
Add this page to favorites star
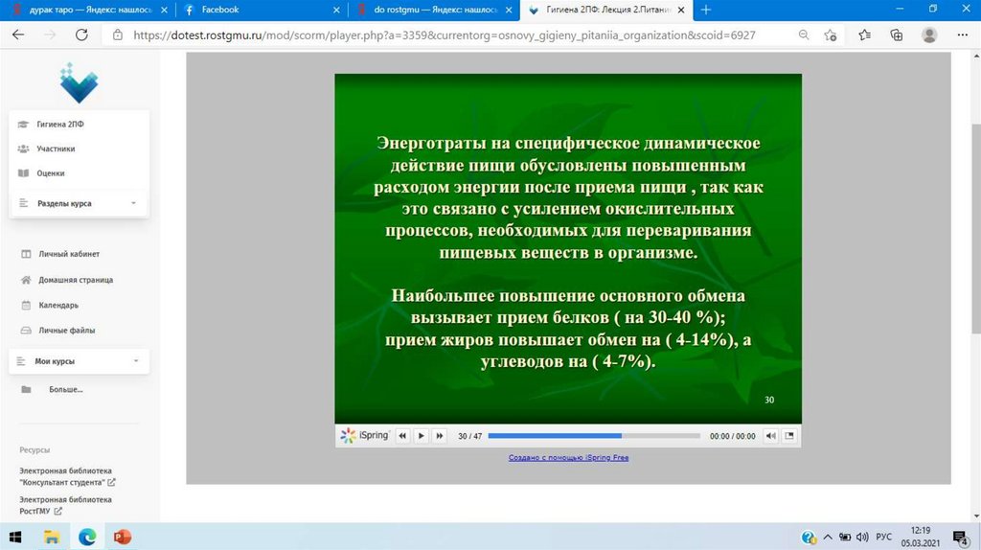tap(831, 35)
